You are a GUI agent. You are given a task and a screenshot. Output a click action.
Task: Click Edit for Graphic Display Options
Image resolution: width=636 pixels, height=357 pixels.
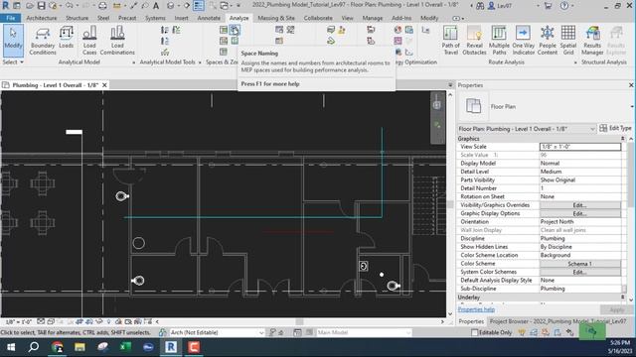tap(580, 213)
